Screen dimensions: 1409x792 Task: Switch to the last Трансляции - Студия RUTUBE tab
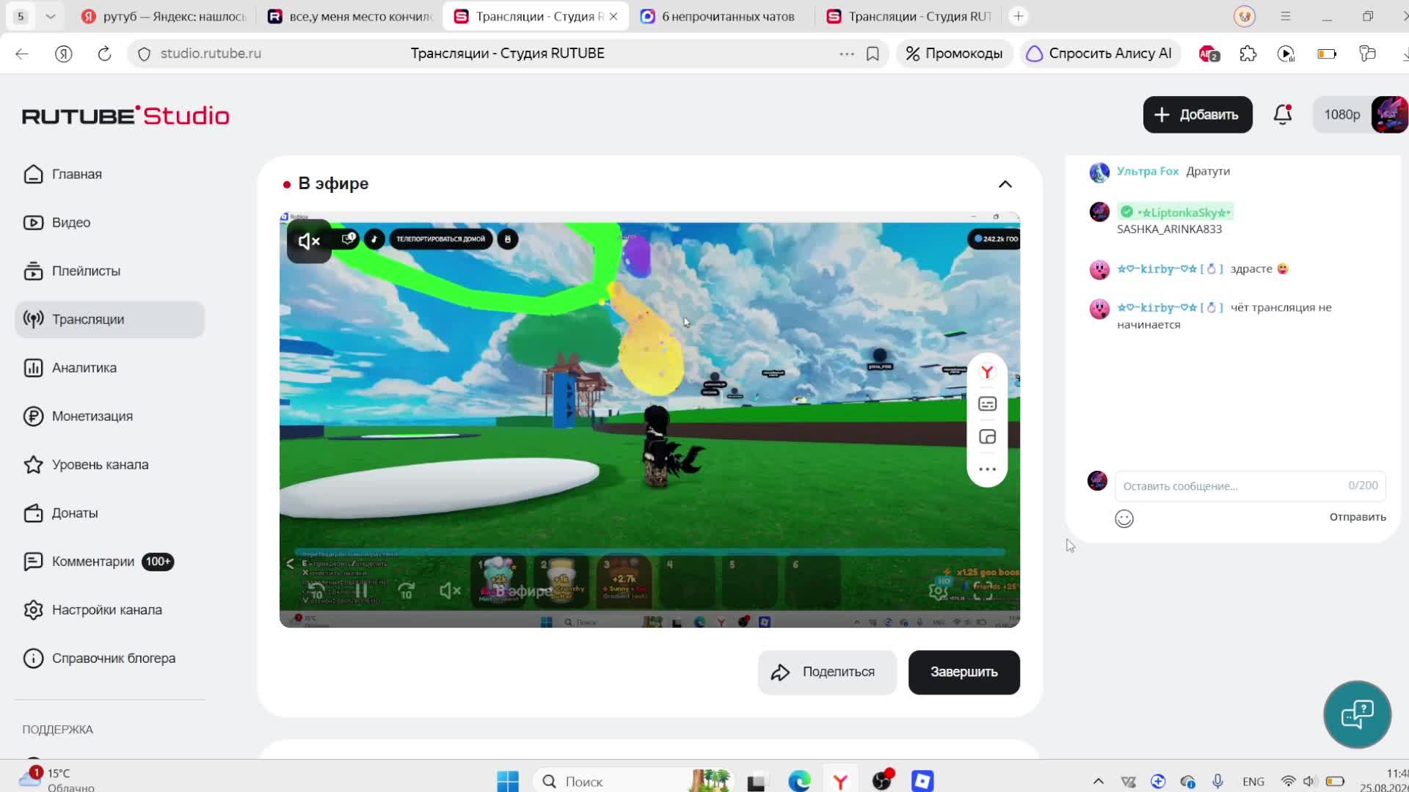[909, 16]
